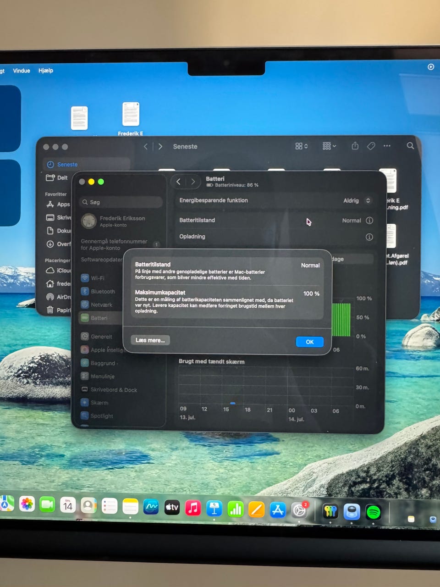
Task: Select Frederik E desktop document
Action: (131, 118)
